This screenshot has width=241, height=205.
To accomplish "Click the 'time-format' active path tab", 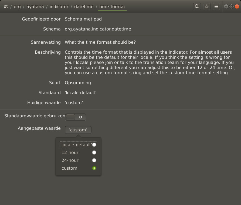I will tap(112, 6).
